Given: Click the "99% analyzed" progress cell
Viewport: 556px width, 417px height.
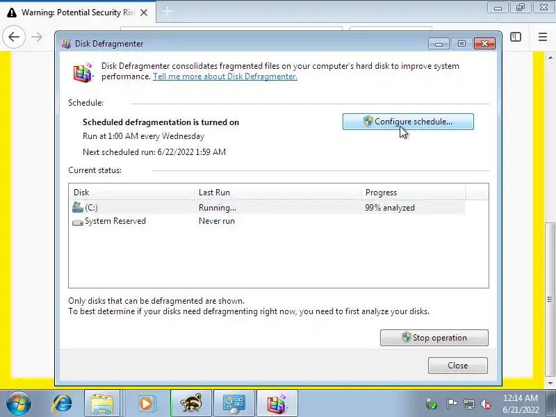Looking at the screenshot, I should (x=390, y=208).
